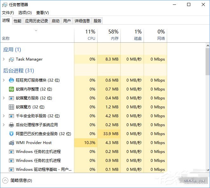Select the 软媒魔方 (32 位) row name
Image resolution: width=210 pixels, height=188 pixels.
(x=30, y=107)
